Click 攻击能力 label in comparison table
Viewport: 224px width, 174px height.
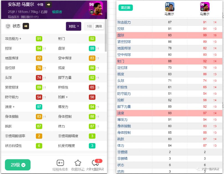click(x=124, y=22)
